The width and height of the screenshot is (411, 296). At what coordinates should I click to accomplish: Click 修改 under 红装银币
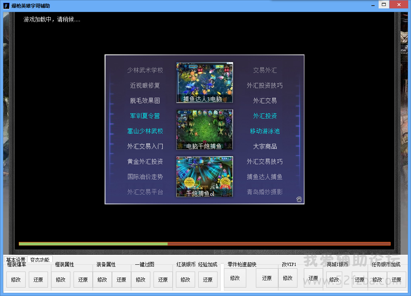[x=186, y=280]
